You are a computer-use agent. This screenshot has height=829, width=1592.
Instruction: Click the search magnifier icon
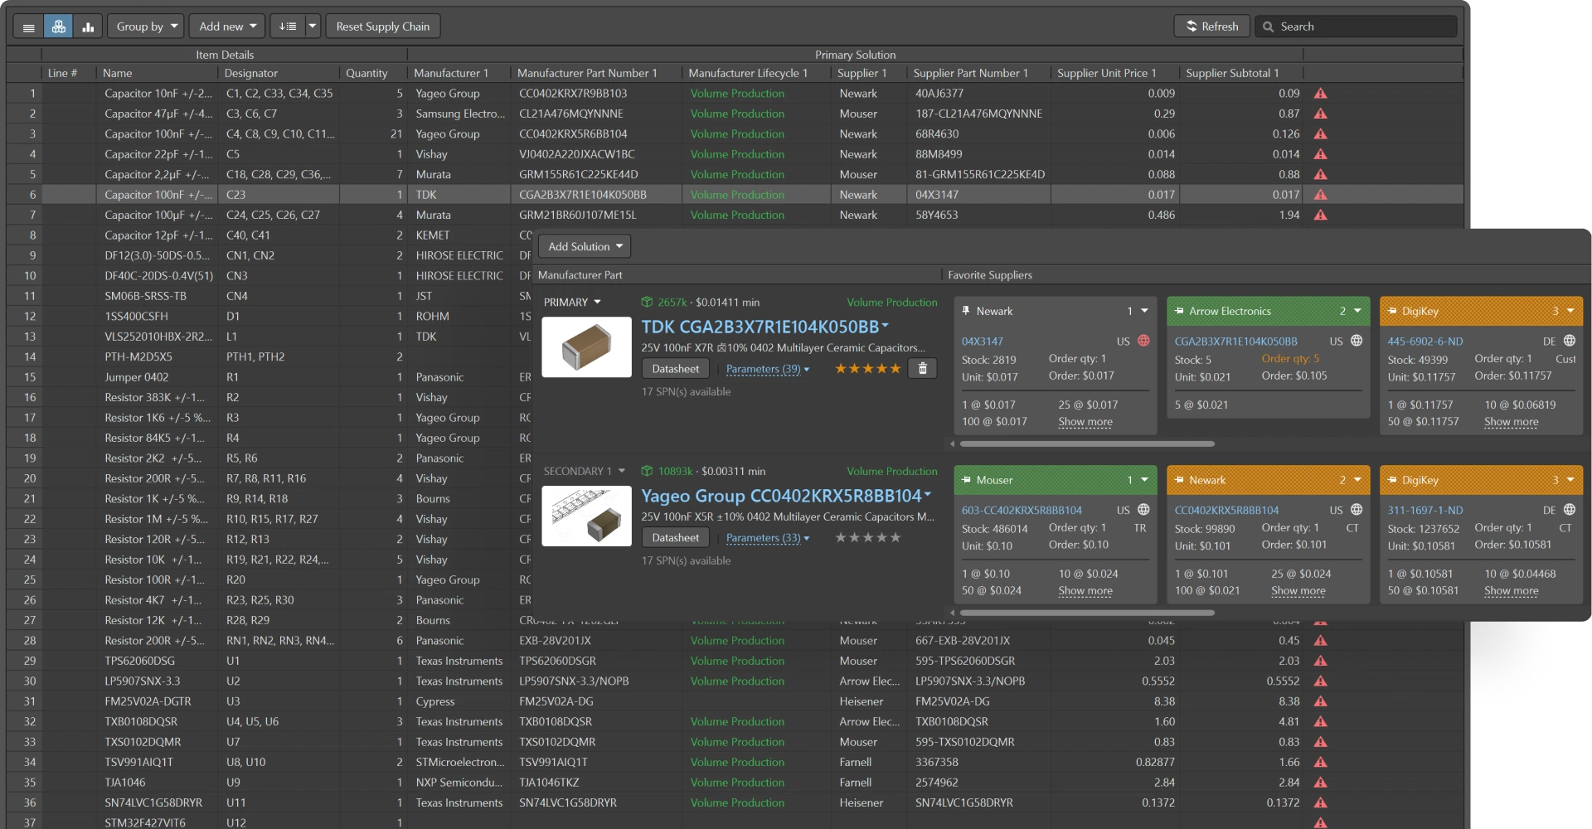pyautogui.click(x=1268, y=27)
